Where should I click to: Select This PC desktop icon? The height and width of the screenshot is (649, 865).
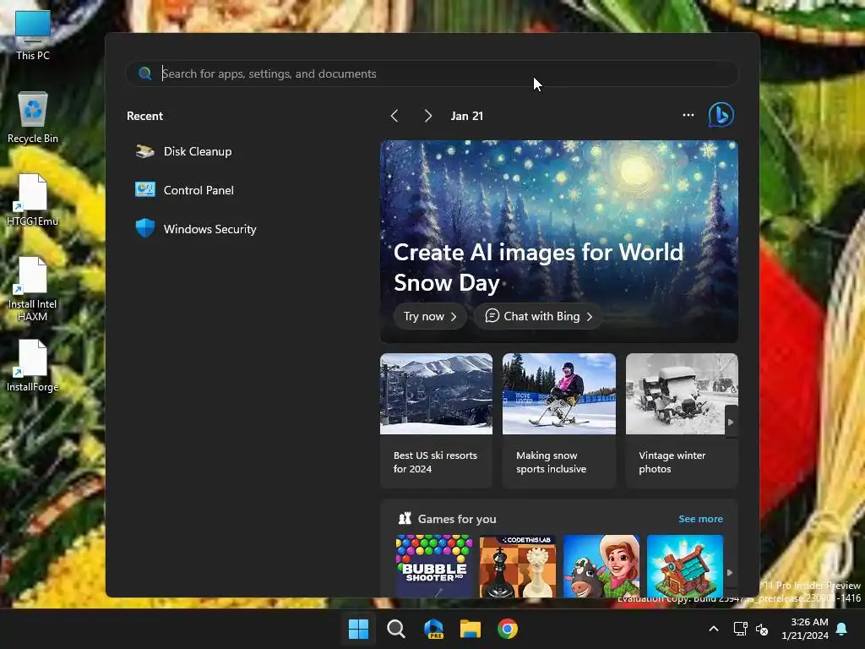33,35
